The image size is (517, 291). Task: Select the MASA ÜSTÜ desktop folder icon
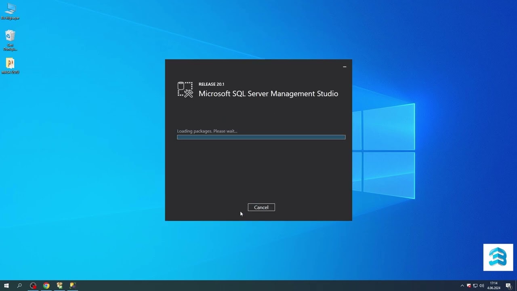(x=10, y=66)
